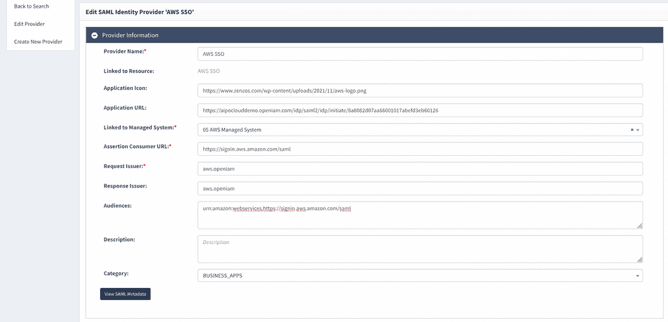Image resolution: width=668 pixels, height=322 pixels.
Task: Focus the Request Issuer field
Action: [x=420, y=169]
